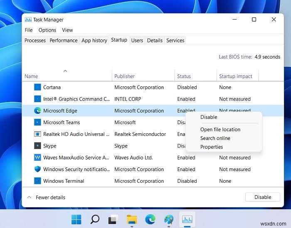This screenshot has width=291, height=228.
Task: Minimize the Task Manager window
Action: pyautogui.click(x=234, y=19)
